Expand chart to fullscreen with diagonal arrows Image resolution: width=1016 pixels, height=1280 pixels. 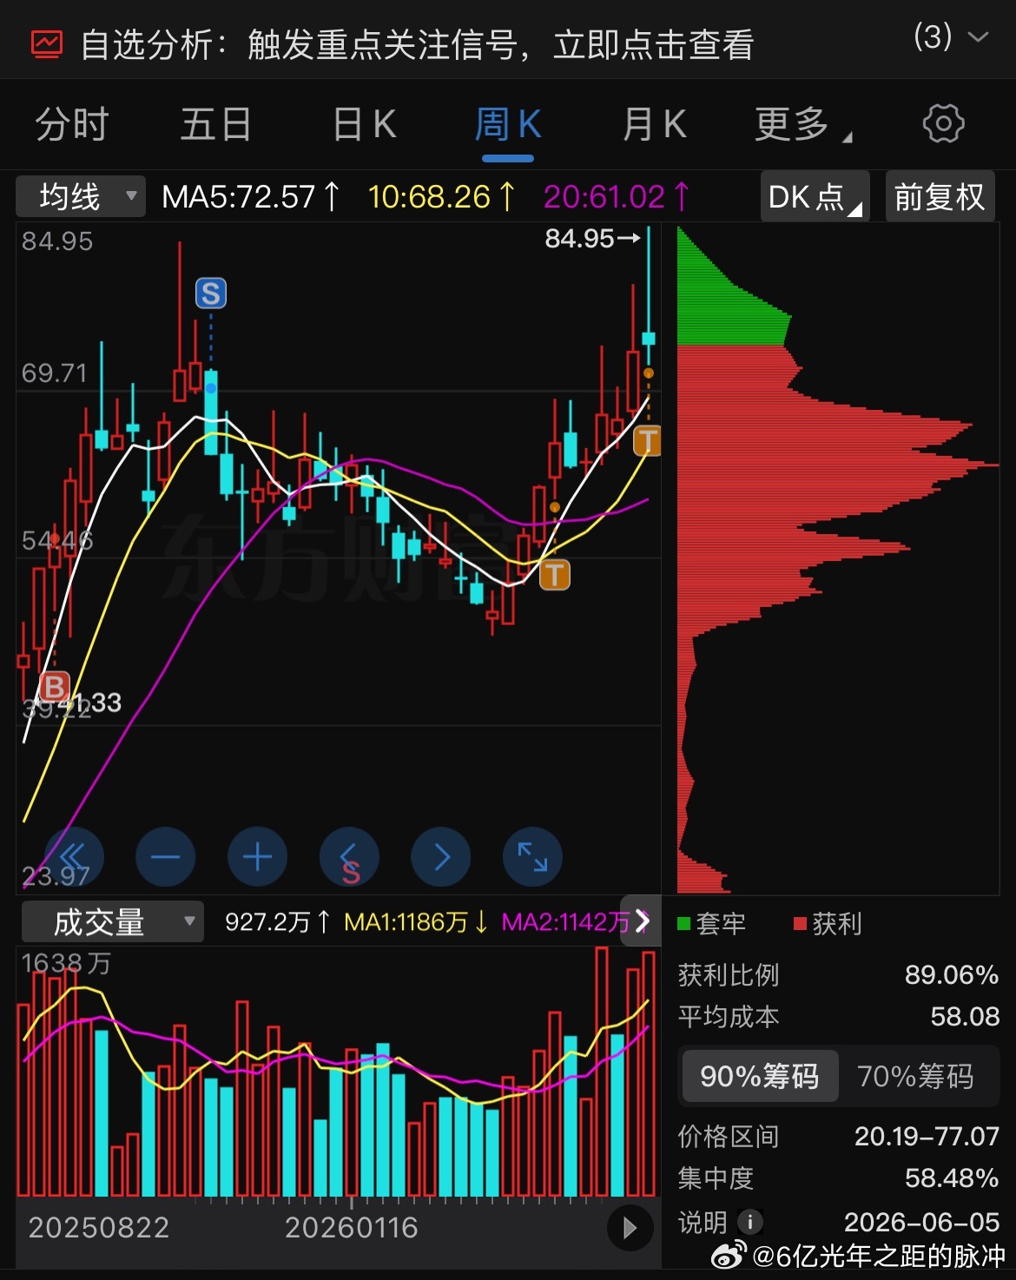tap(532, 857)
